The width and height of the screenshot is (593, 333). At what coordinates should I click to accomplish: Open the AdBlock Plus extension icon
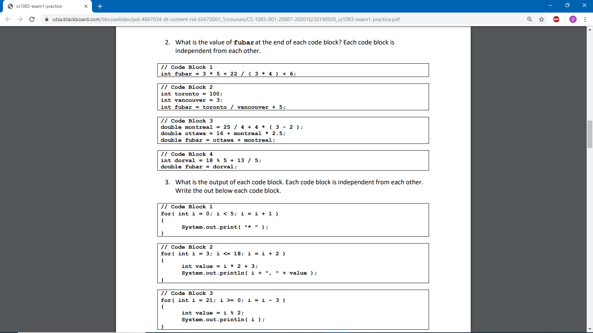point(556,19)
